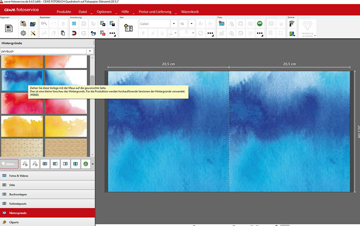360x226 pixels.
Task: Open the Preise und Lieferung menu
Action: tap(155, 12)
